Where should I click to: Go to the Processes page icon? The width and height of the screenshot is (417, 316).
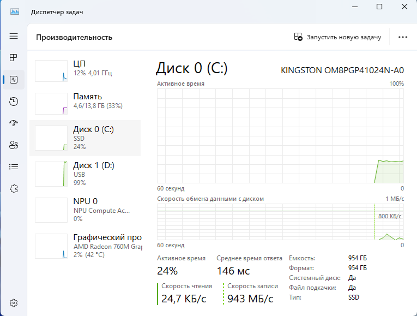point(14,57)
